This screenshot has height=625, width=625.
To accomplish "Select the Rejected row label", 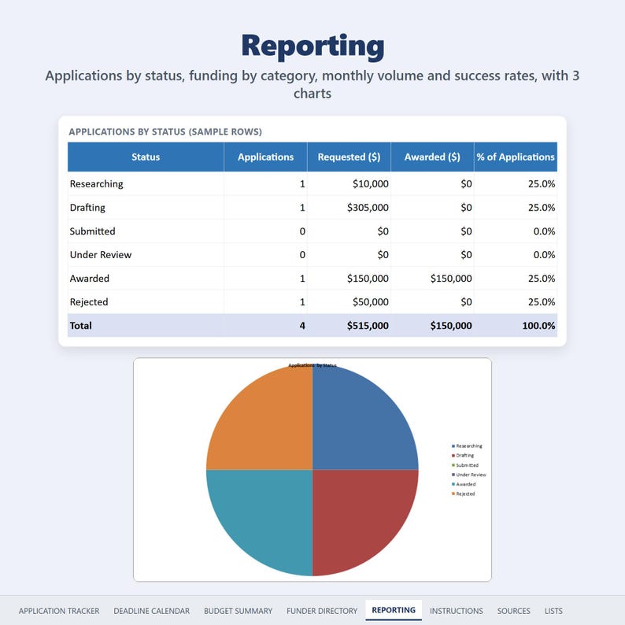I will [x=89, y=302].
